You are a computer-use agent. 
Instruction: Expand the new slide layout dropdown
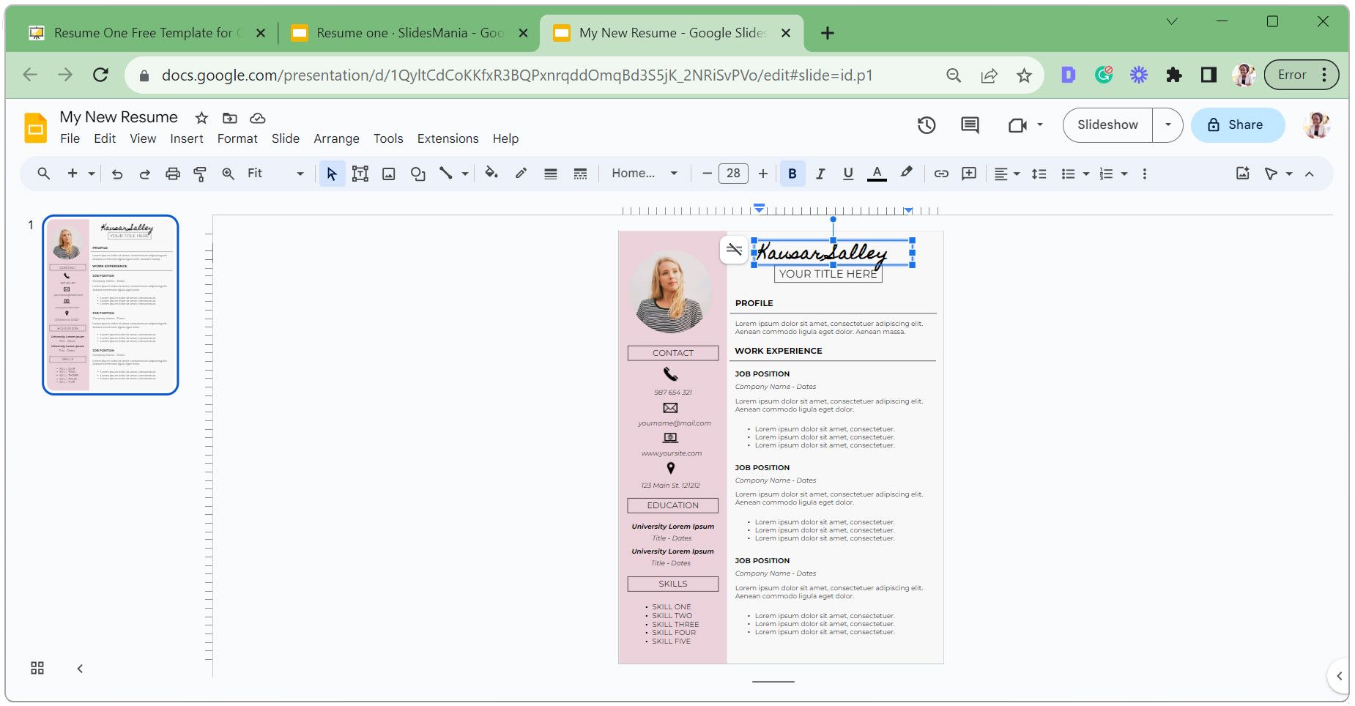[x=92, y=174]
